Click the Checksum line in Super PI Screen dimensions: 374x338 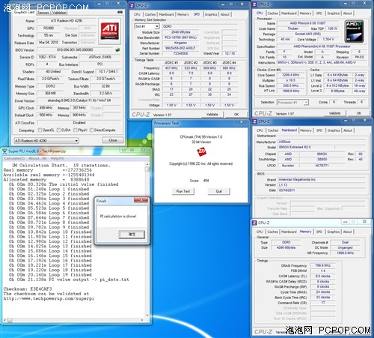tap(28, 289)
